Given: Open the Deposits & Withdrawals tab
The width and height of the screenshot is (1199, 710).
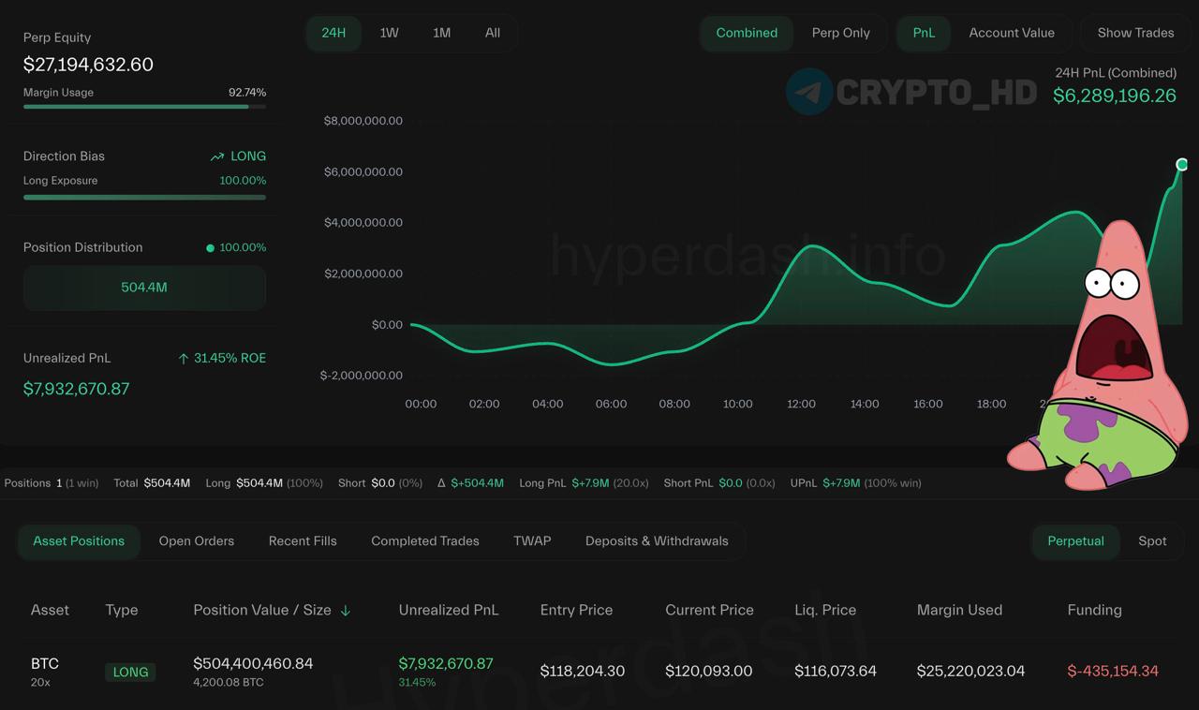Looking at the screenshot, I should click(x=657, y=541).
